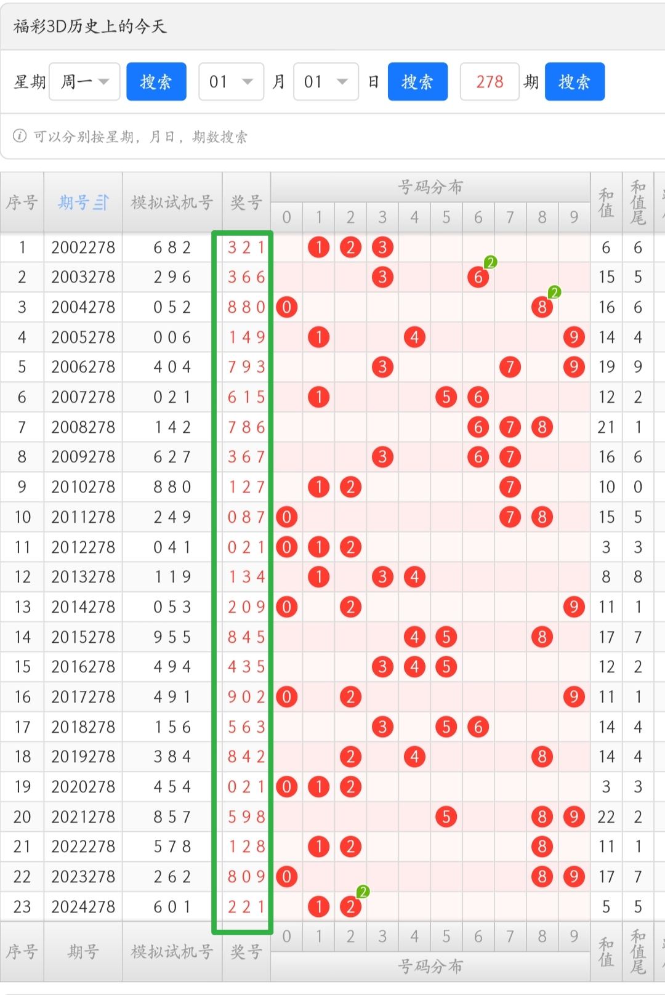The width and height of the screenshot is (665, 995).
Task: Click the top 号码分布 header
Action: [x=430, y=187]
